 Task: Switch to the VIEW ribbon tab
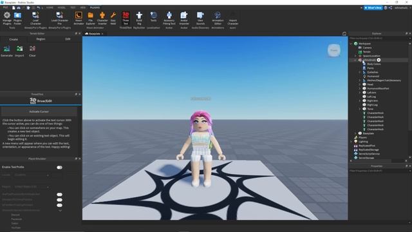tap(83, 8)
